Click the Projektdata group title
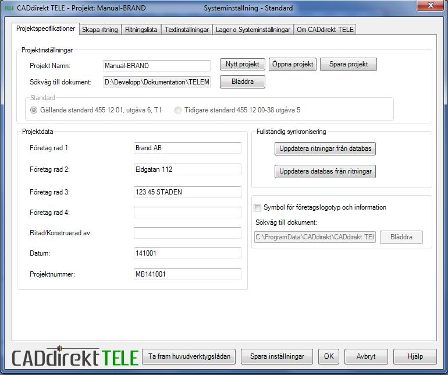Image resolution: width=448 pixels, height=375 pixels. pos(37,132)
